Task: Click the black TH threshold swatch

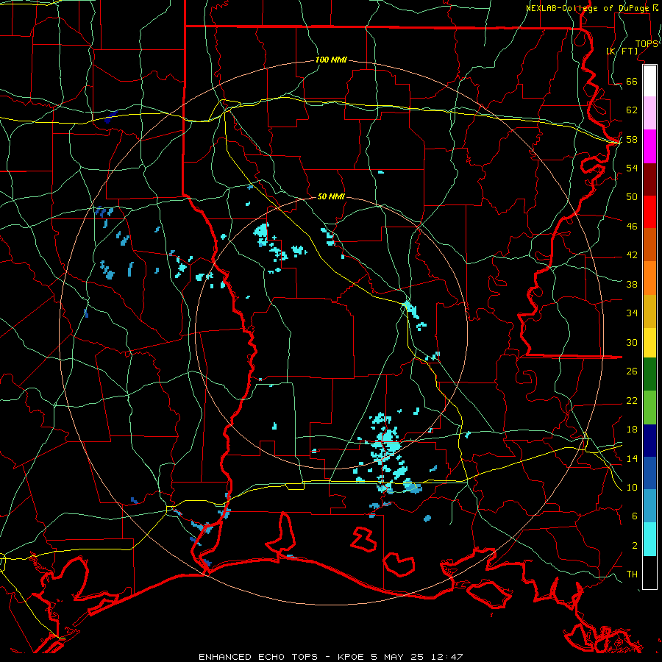Action: [649, 572]
